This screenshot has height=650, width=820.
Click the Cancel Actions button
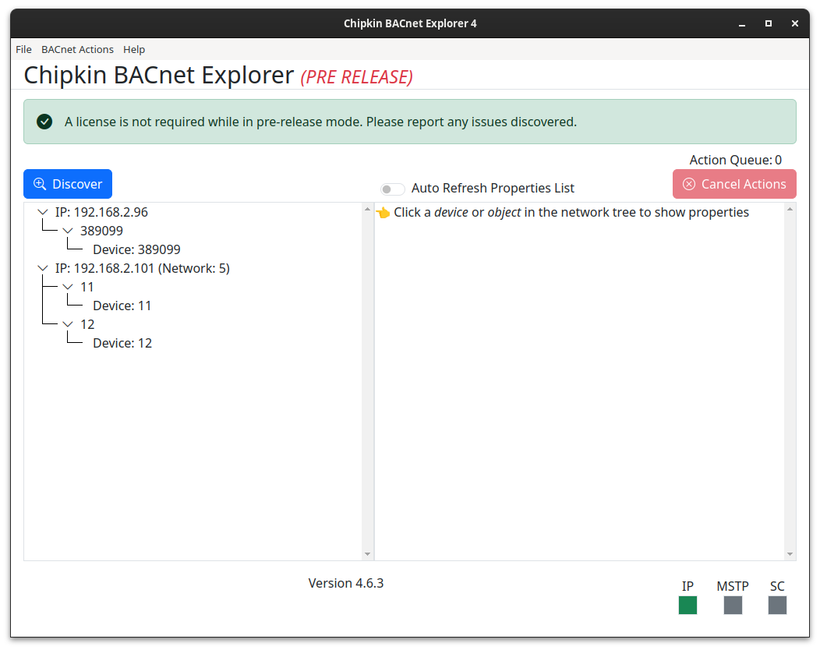click(x=734, y=184)
